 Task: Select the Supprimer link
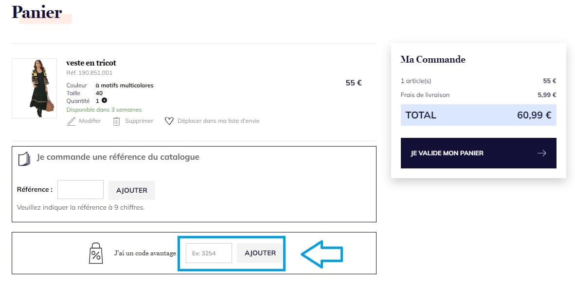click(x=139, y=121)
